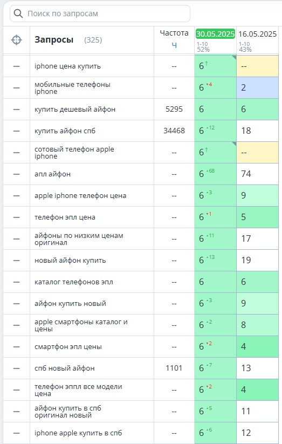Click frequency value 1101
Screen dimensions: 282x444
pos(174,368)
